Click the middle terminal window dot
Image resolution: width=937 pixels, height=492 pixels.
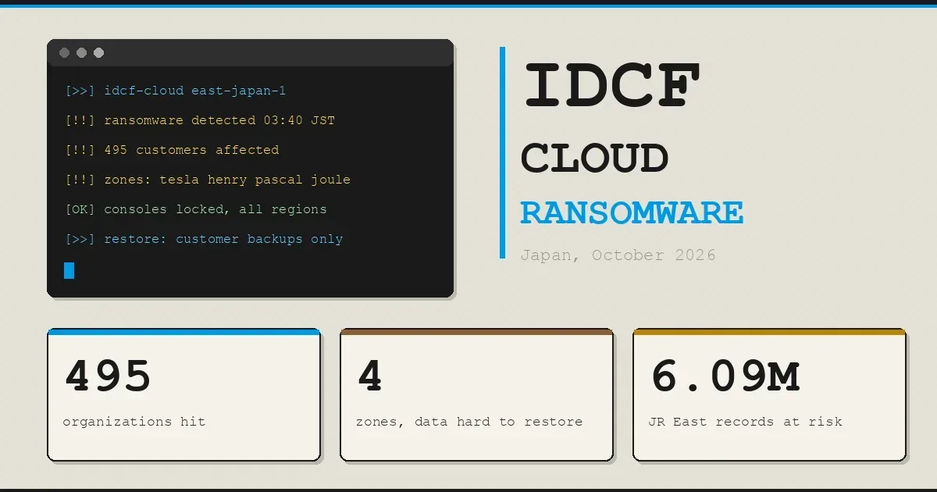pos(81,53)
